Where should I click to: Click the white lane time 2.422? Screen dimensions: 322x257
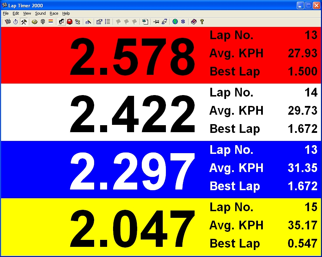(132, 114)
